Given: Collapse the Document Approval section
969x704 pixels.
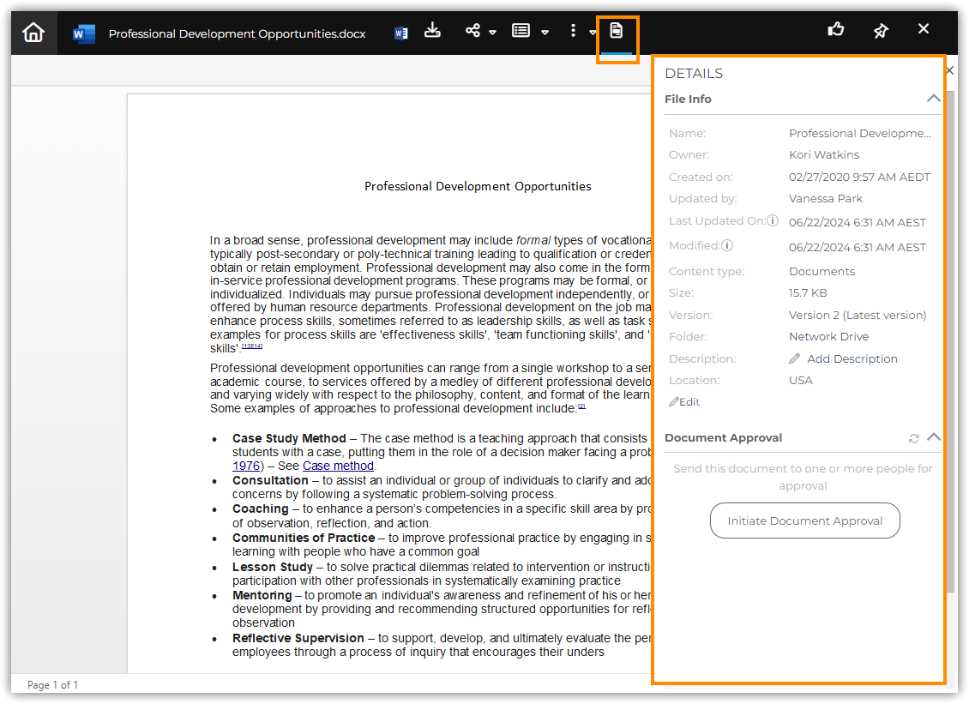Looking at the screenshot, I should pyautogui.click(x=934, y=437).
